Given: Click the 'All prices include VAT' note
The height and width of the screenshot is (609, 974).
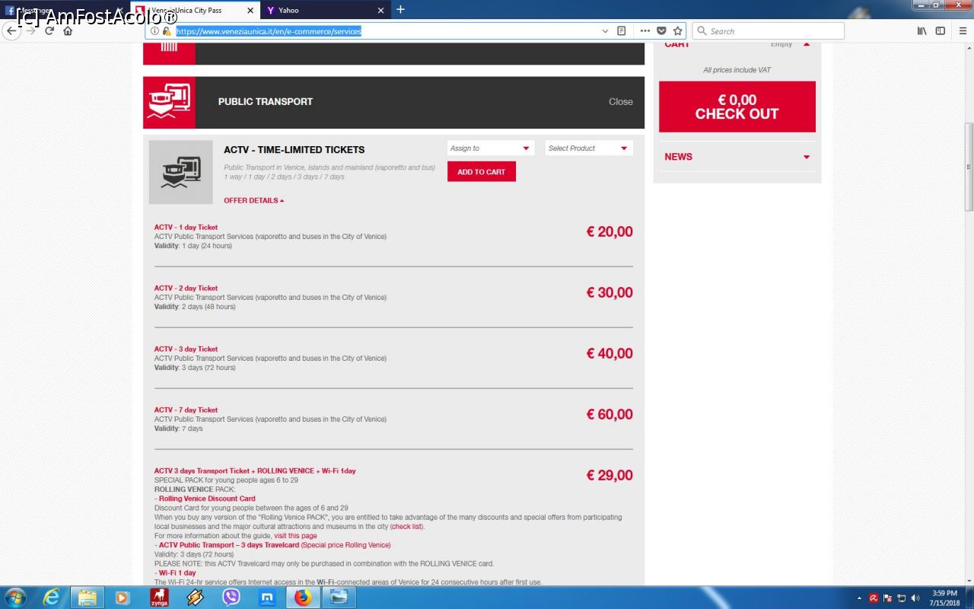Looking at the screenshot, I should point(737,70).
